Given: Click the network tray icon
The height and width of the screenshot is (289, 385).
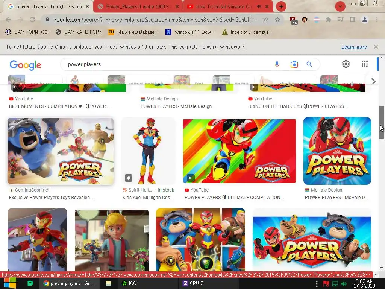Looking at the screenshot, I should [x=335, y=284].
